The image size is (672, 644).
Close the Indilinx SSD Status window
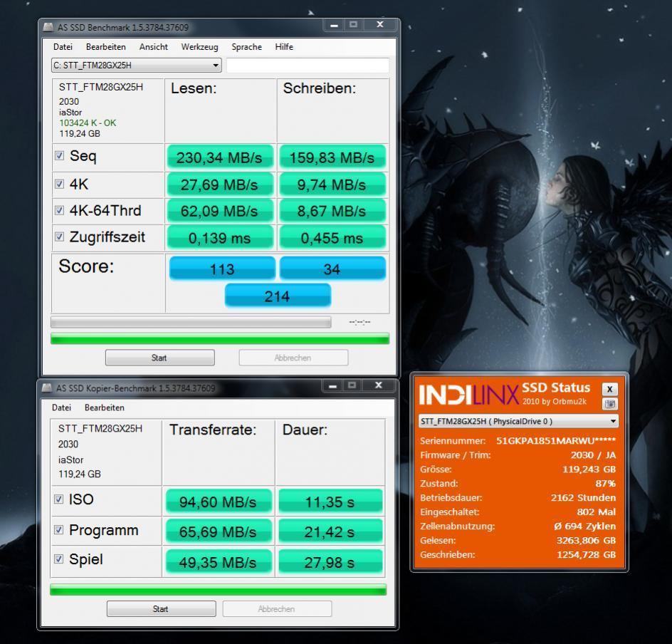[x=609, y=389]
